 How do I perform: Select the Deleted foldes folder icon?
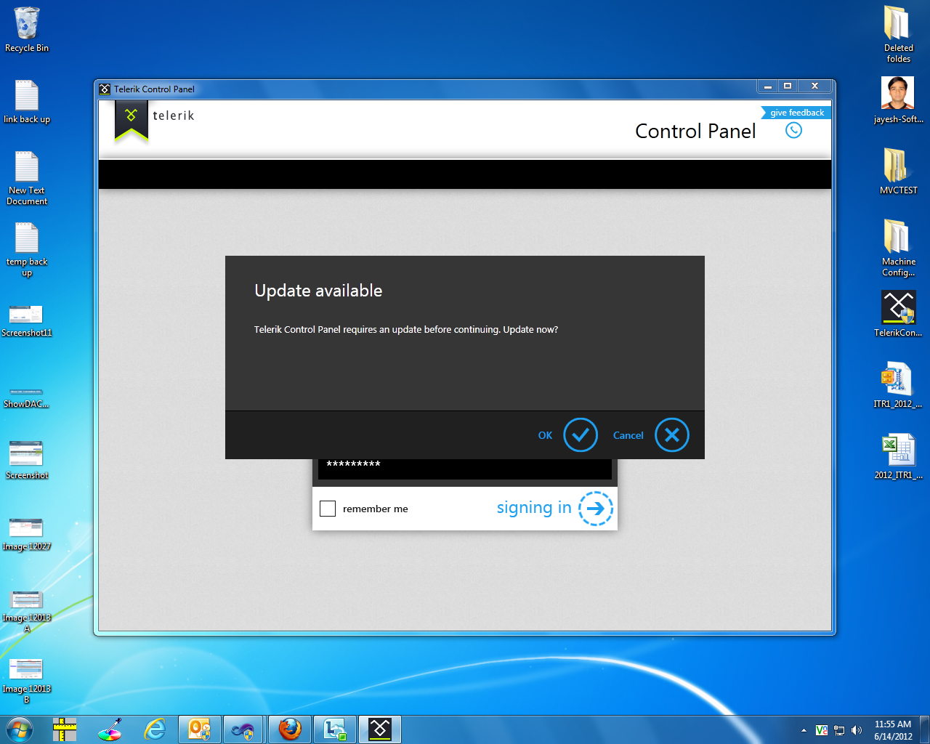898,34
